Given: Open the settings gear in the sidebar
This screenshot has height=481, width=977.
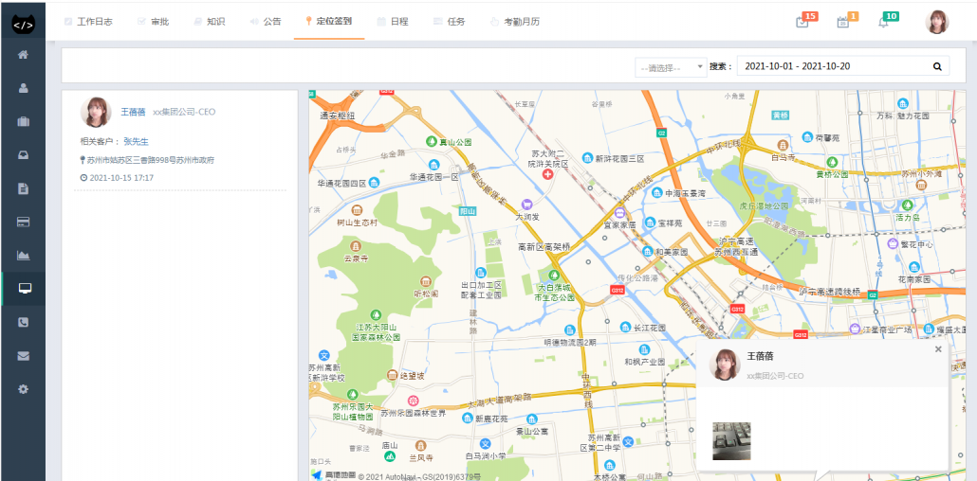Looking at the screenshot, I should [x=23, y=389].
